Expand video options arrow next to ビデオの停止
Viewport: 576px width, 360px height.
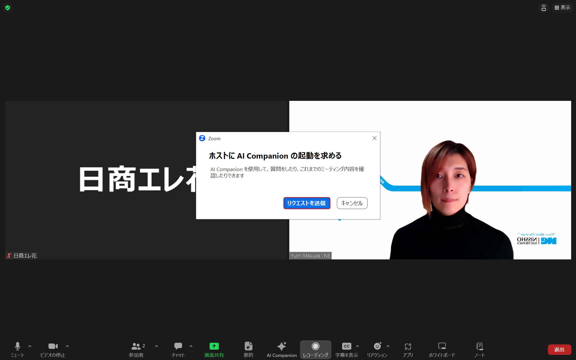coord(67,346)
